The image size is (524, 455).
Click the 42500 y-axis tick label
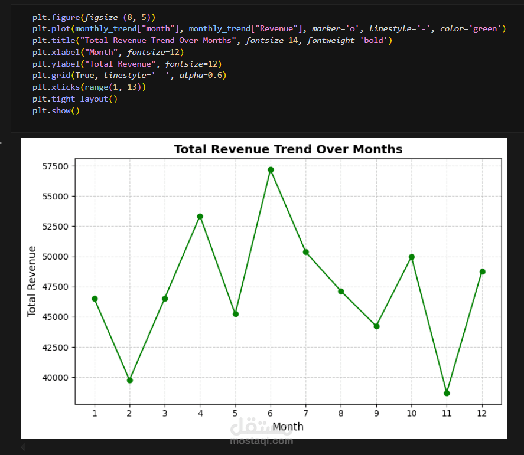(x=55, y=348)
